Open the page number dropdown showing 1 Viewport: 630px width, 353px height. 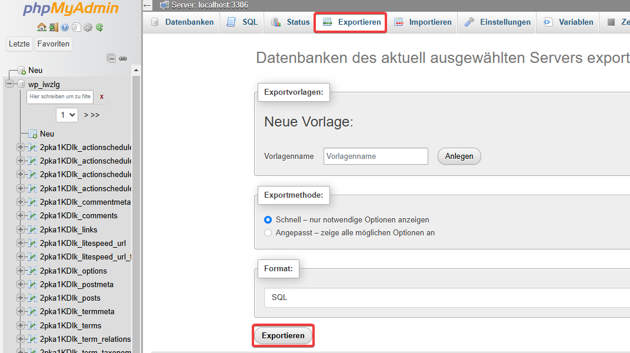pyautogui.click(x=66, y=115)
